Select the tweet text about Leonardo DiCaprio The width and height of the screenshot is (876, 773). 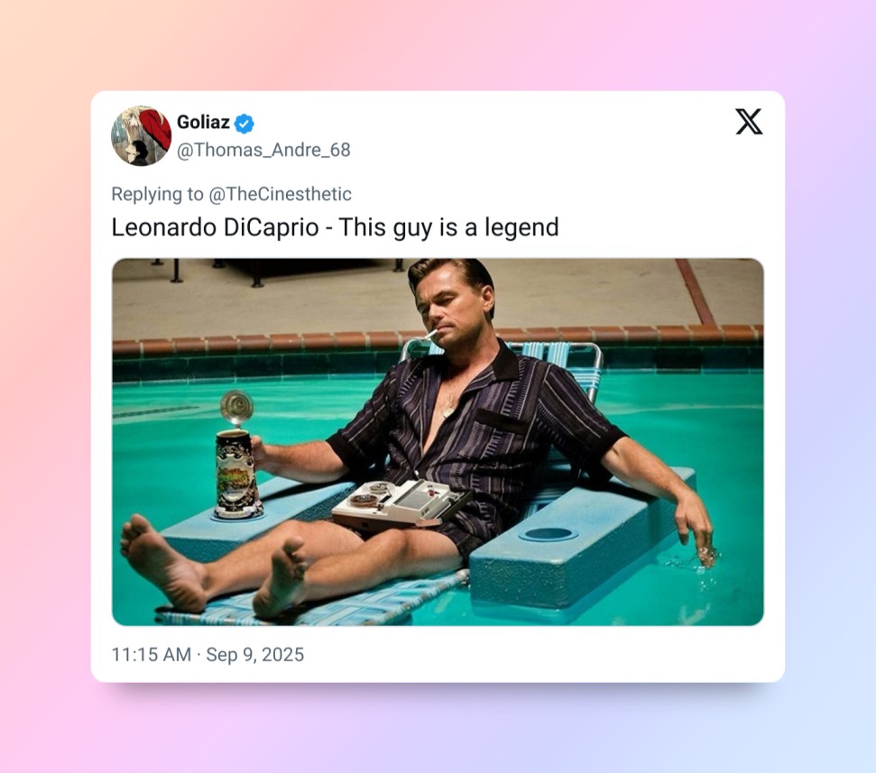pos(335,227)
